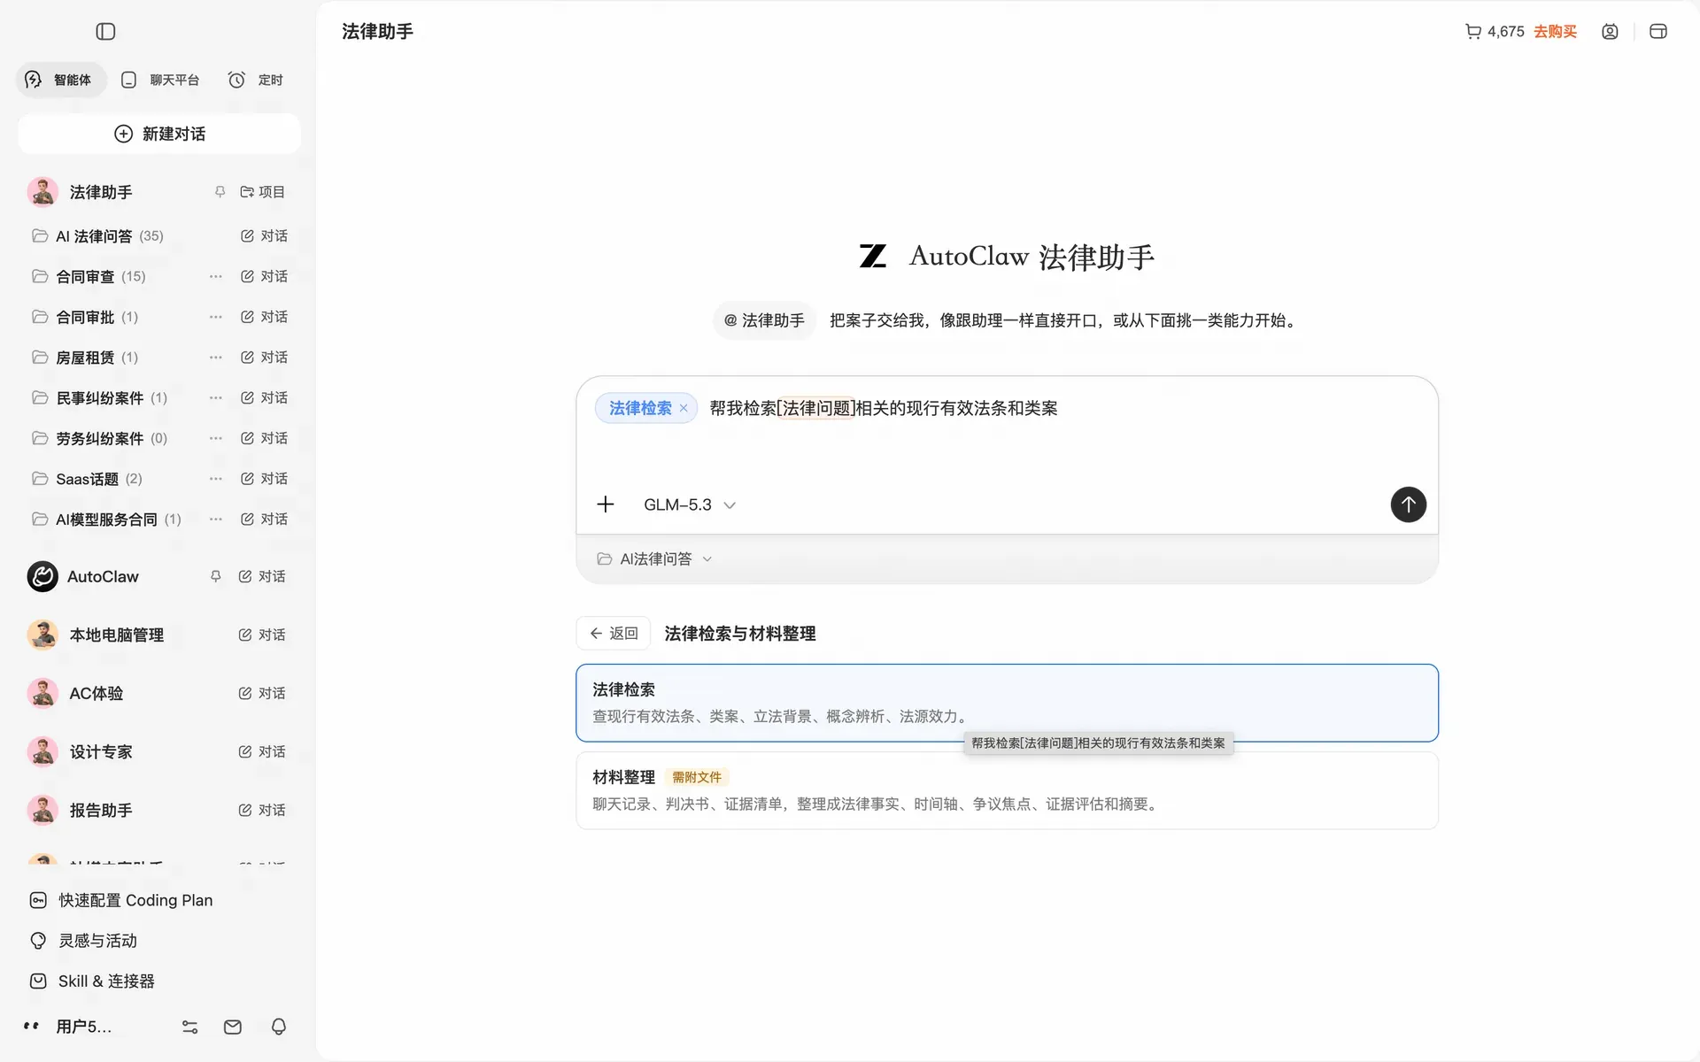Select the 设计专家 agent
1700x1062 pixels.
point(100,751)
